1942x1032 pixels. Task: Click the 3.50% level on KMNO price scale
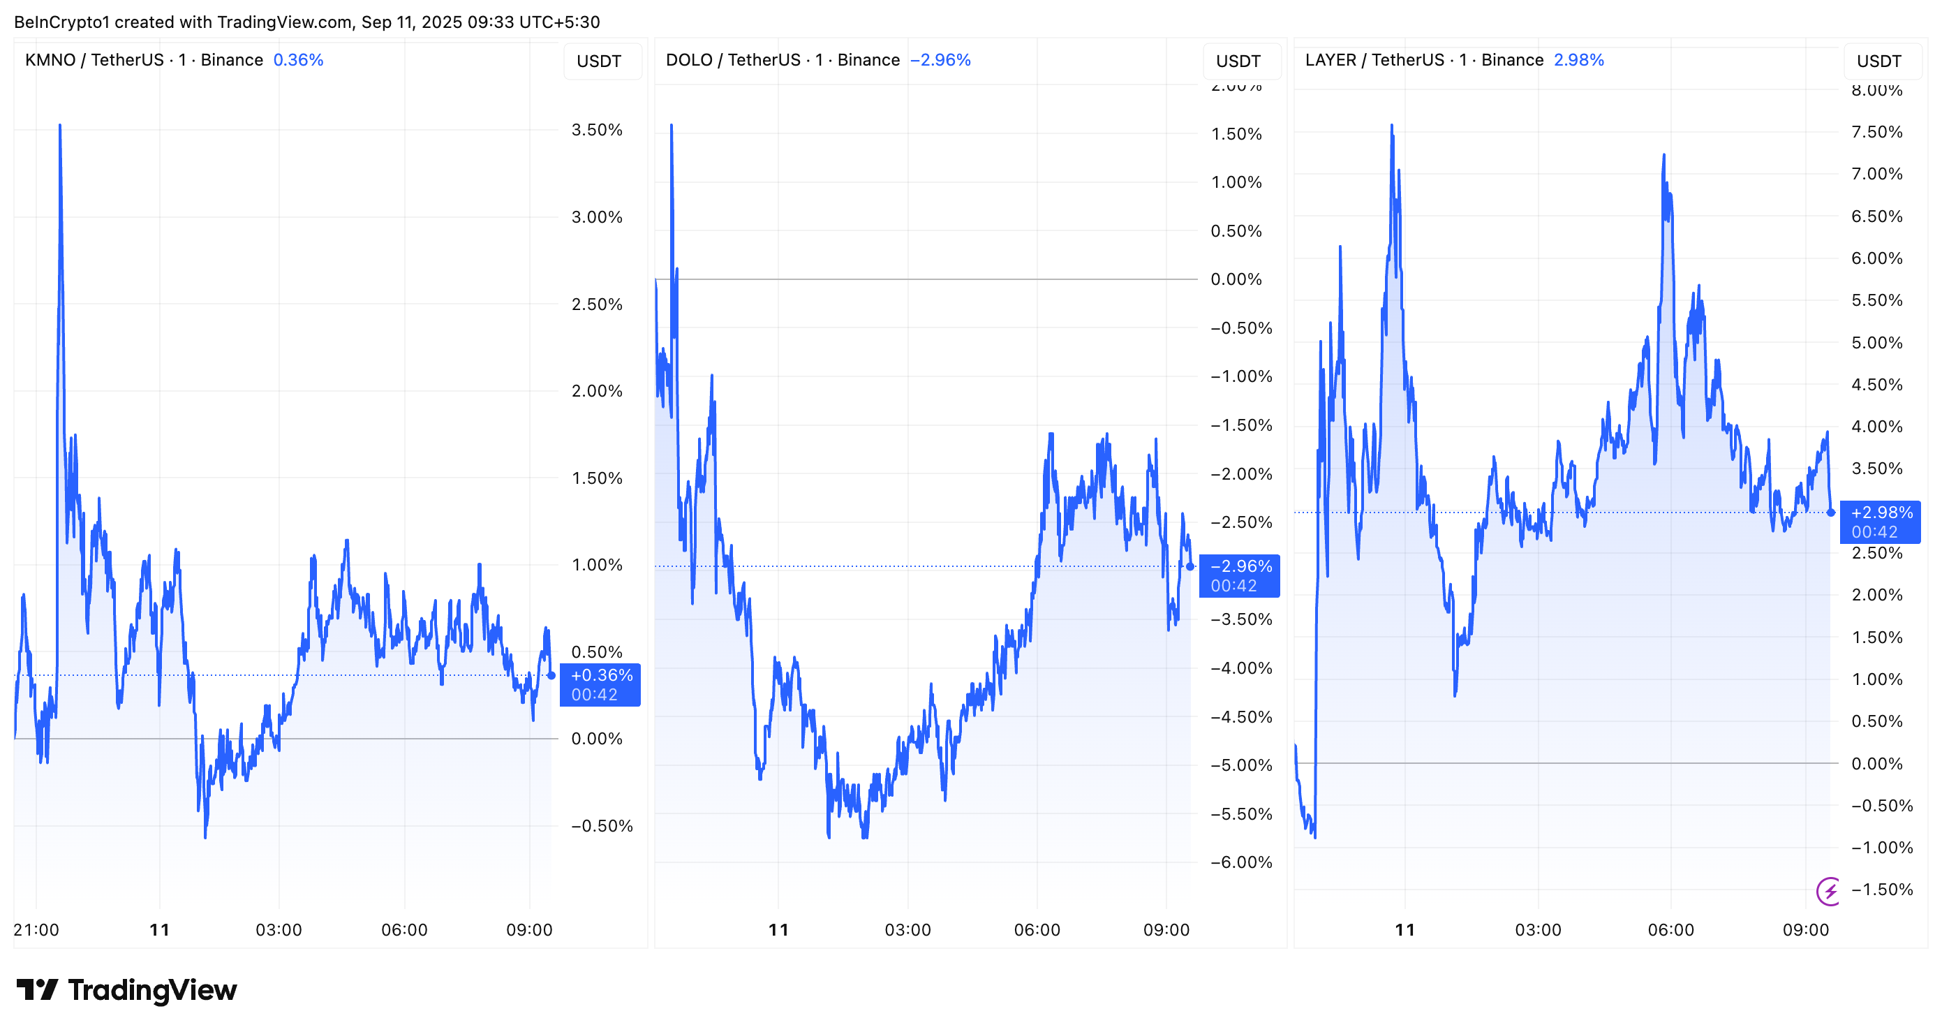[596, 130]
